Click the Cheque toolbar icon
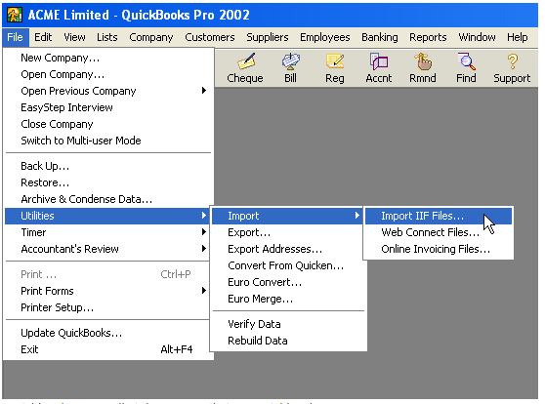Screen dimensions: 545x404 click(246, 61)
